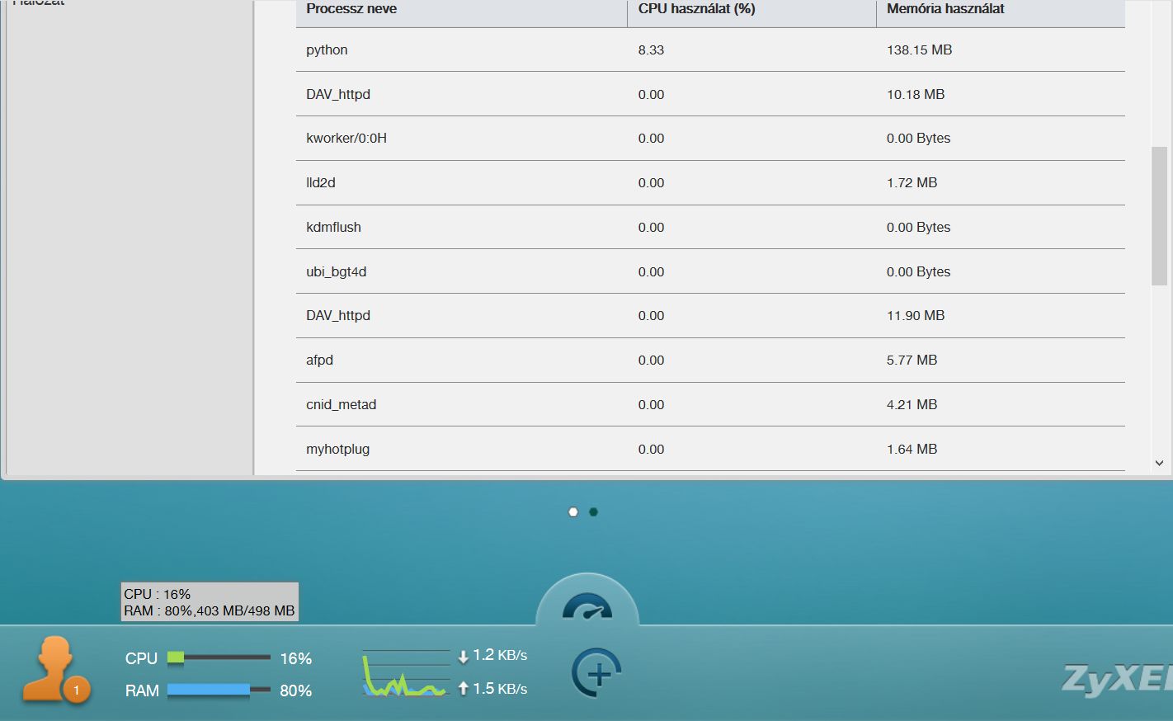Click the 1.64 MB memory value
The image size is (1173, 721).
[912, 450]
